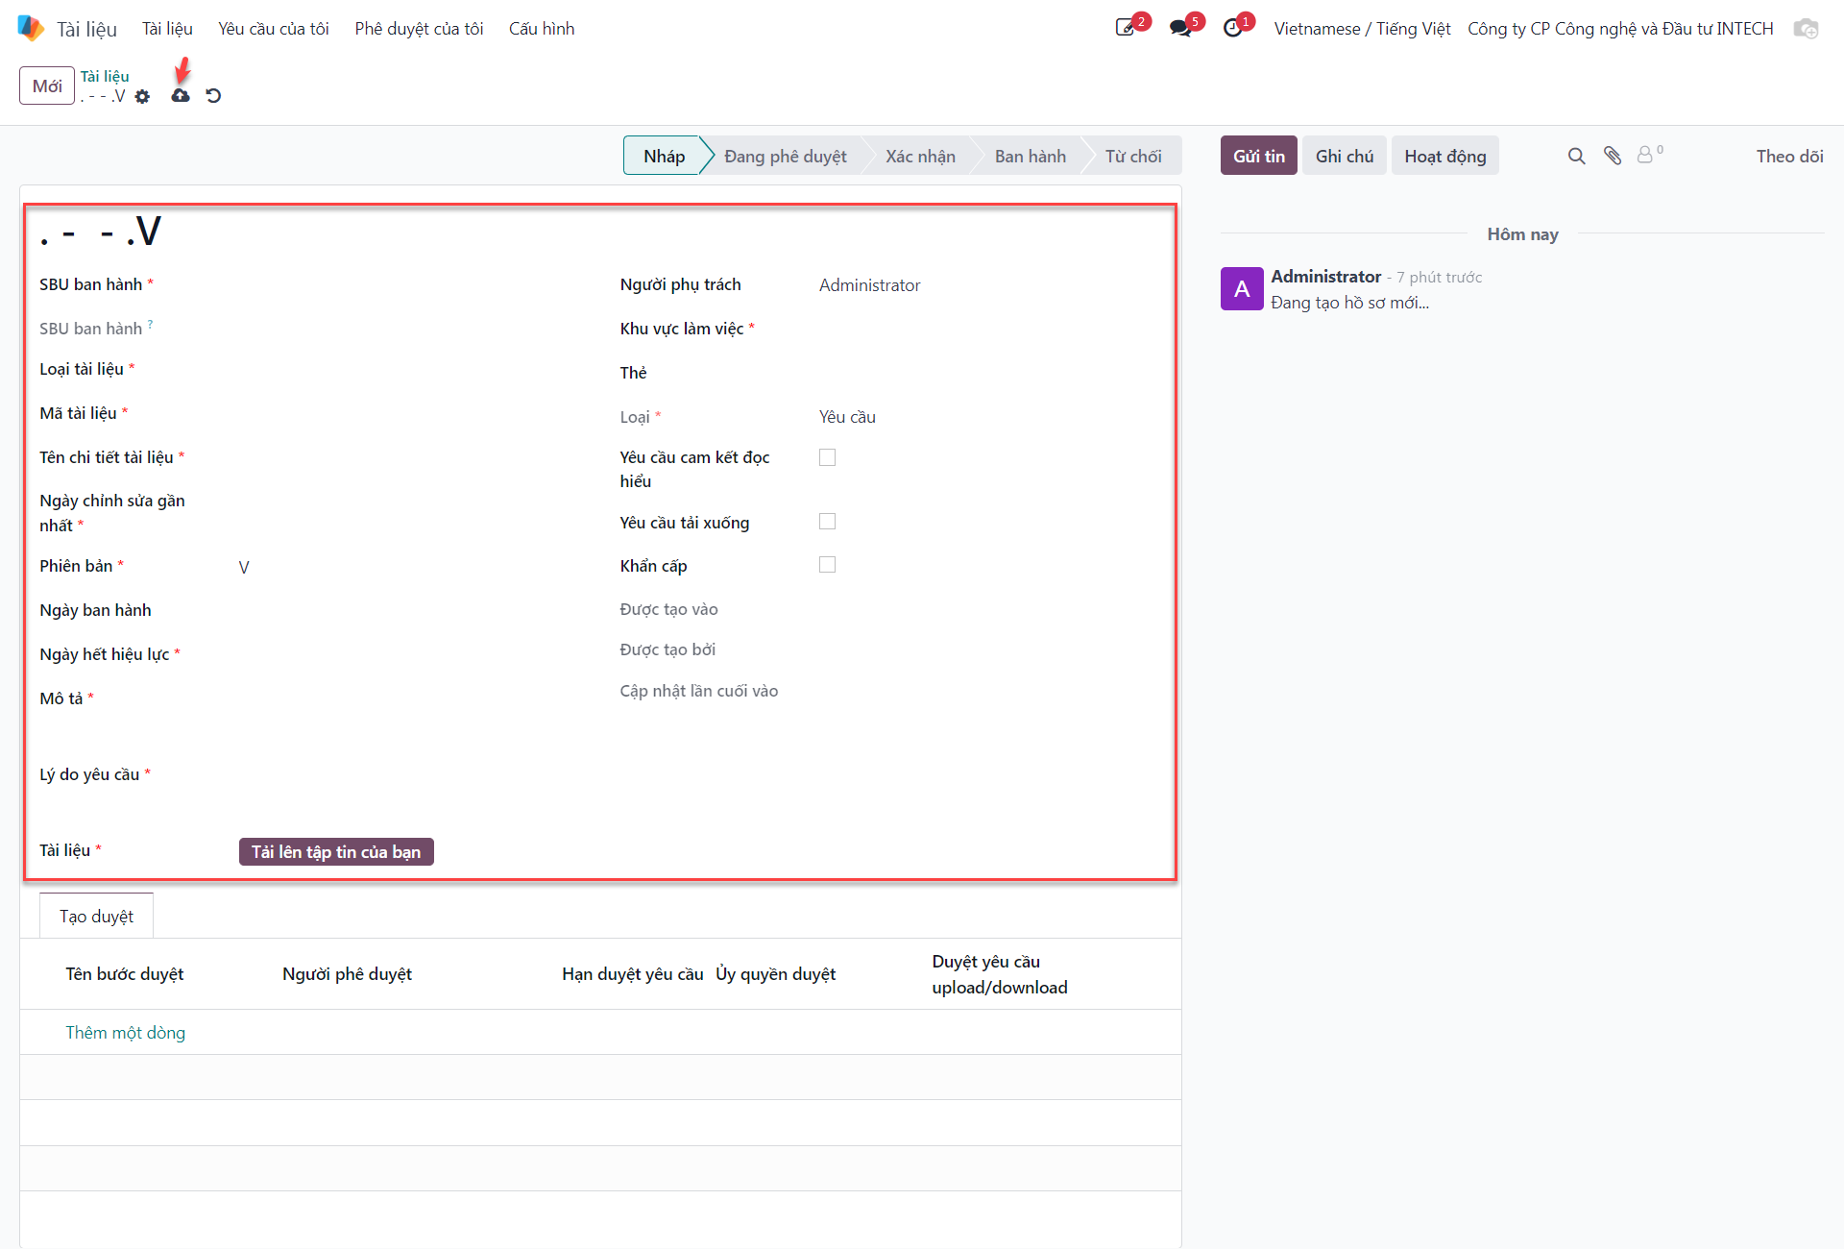Open the settings gear action menu
Image resolution: width=1844 pixels, height=1249 pixels.
[142, 97]
